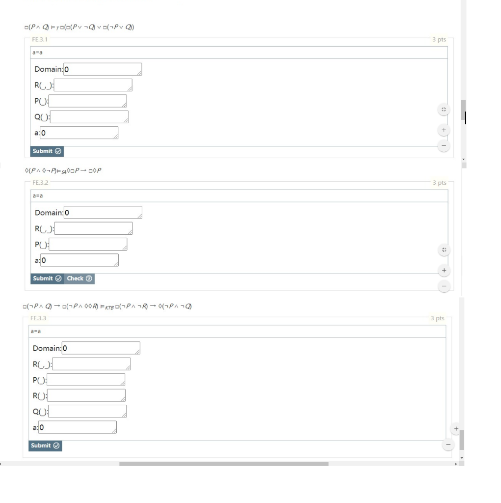The width and height of the screenshot is (501, 503).
Task: Click the minus icon beside FE.3.3 panel
Action: (448, 445)
